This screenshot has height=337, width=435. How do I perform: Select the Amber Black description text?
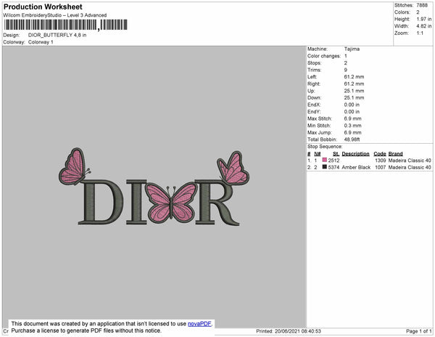pos(356,167)
